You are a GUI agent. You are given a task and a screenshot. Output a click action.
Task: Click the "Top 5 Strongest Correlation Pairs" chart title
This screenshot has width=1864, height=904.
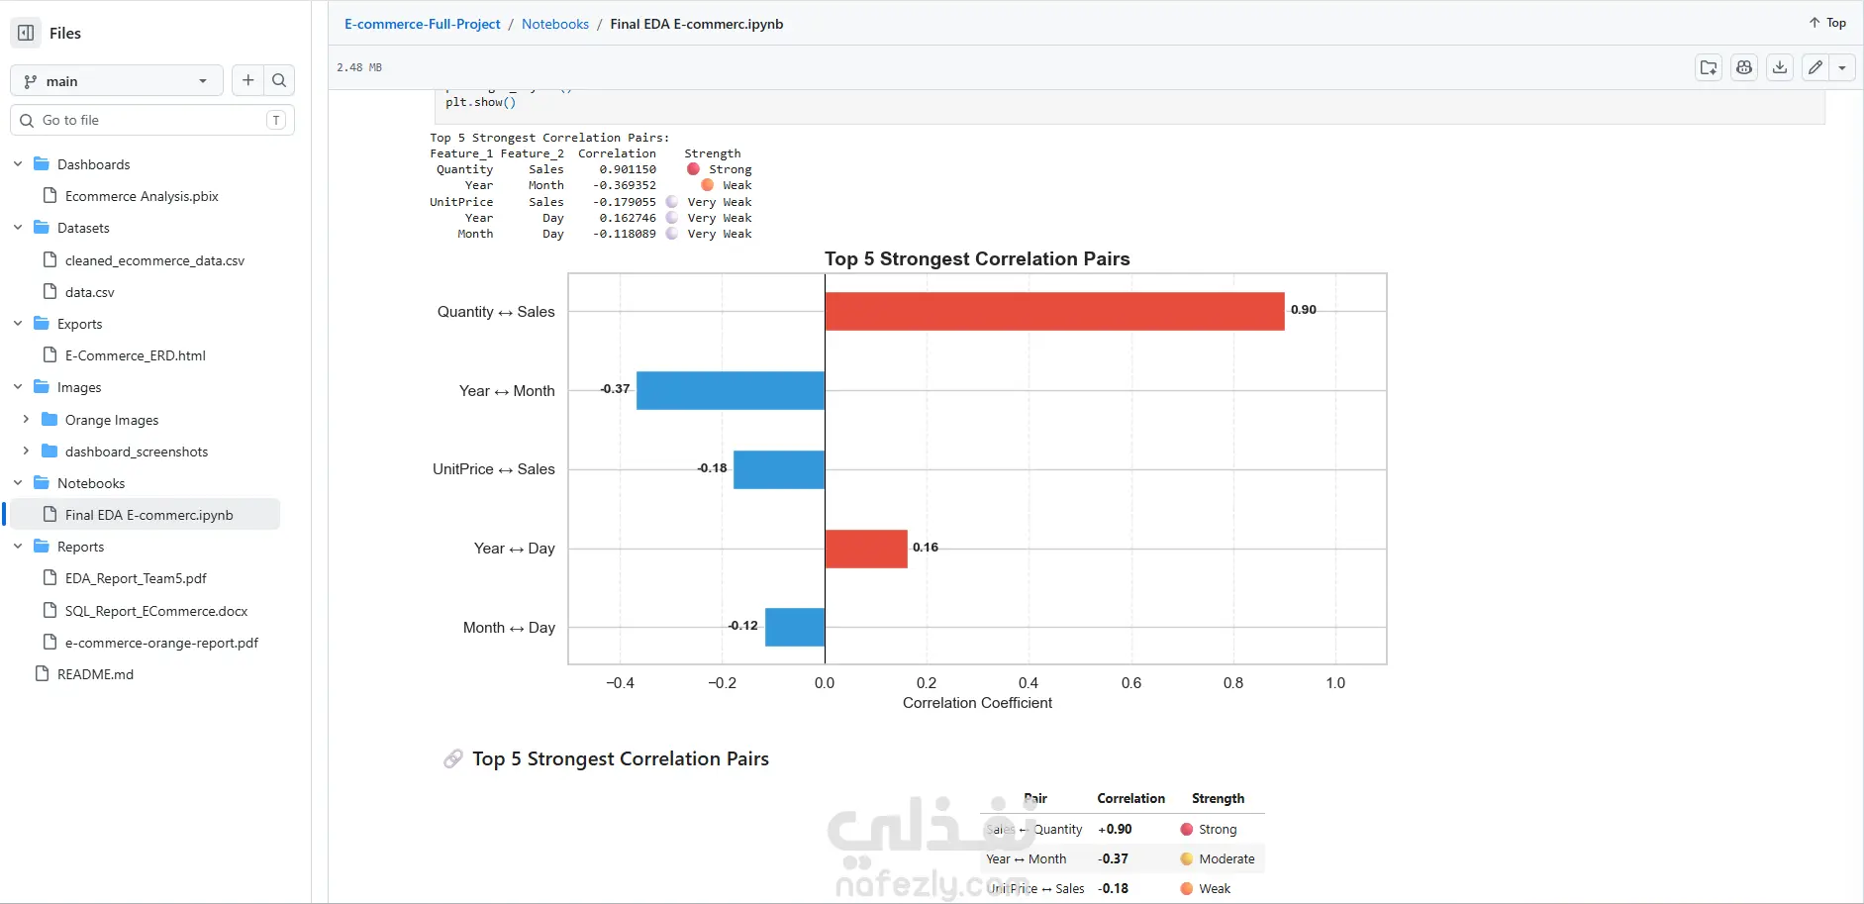(977, 258)
